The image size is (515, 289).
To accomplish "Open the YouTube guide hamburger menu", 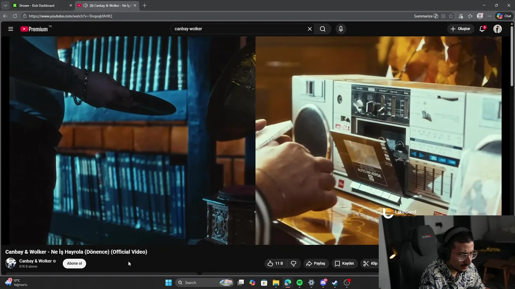I will pyautogui.click(x=11, y=29).
